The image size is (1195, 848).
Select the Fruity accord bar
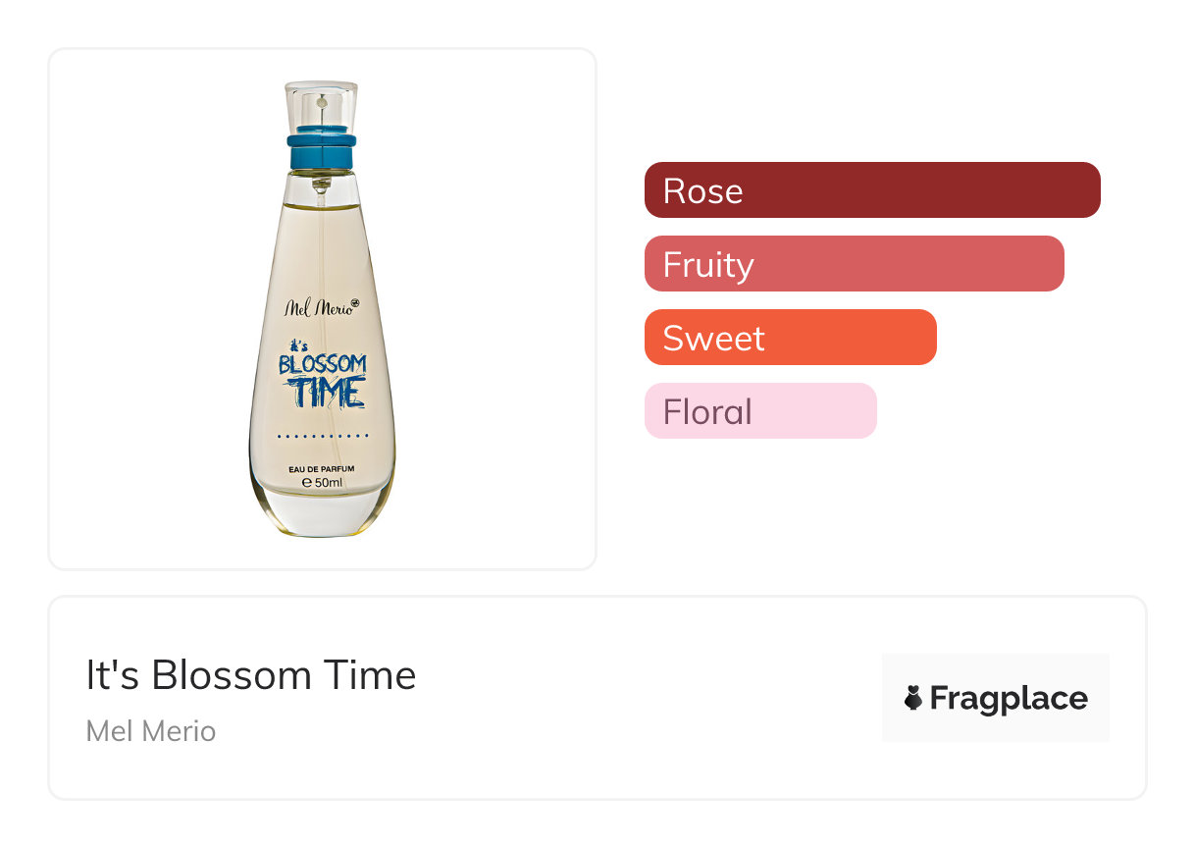[x=854, y=264]
